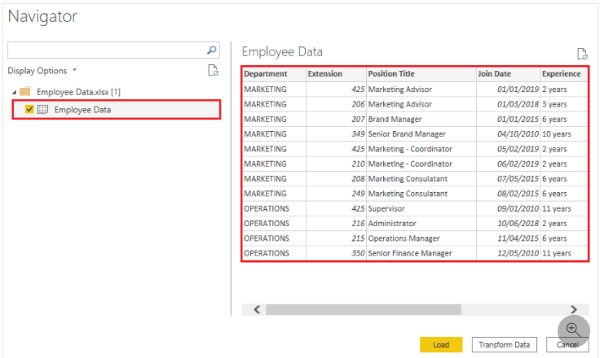Click the left arrow of horizontal scrollbar
This screenshot has height=358, width=600.
click(x=257, y=309)
